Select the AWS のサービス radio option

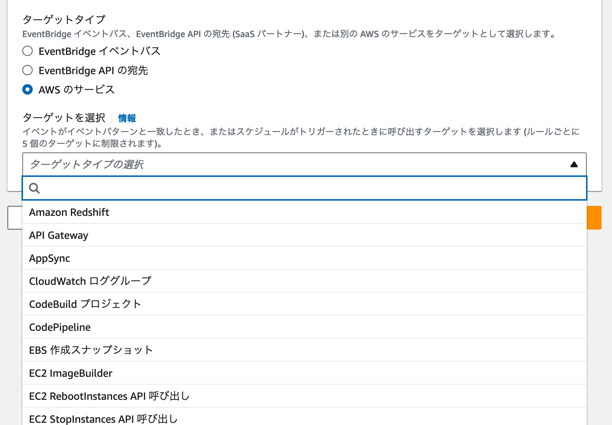pyautogui.click(x=27, y=89)
